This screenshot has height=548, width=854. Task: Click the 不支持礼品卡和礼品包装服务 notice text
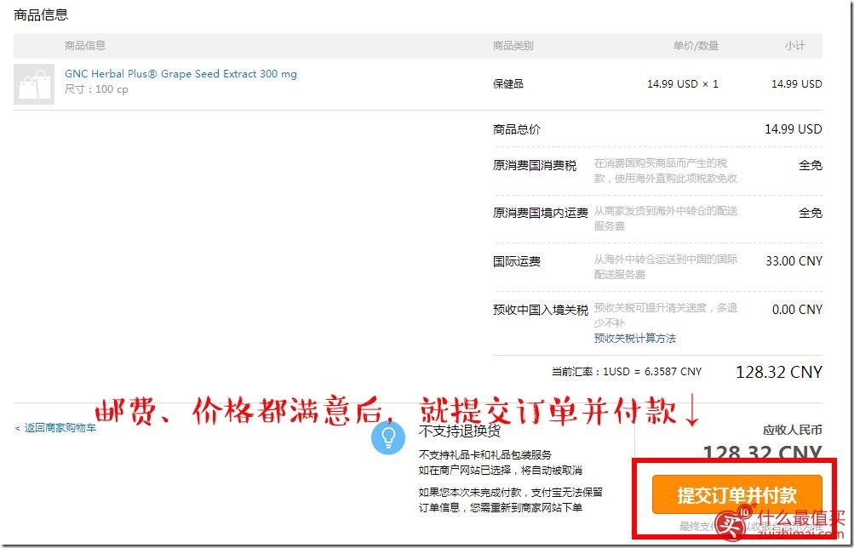[x=485, y=455]
